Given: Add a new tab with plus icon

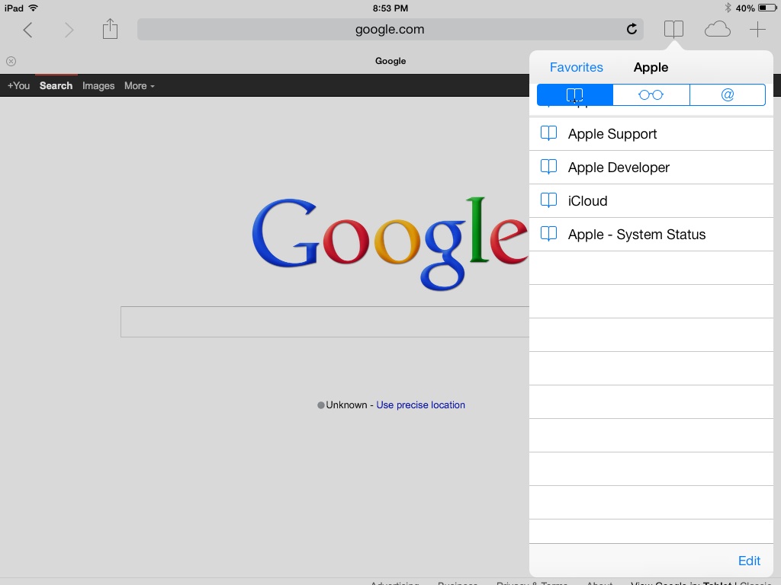Looking at the screenshot, I should 757,30.
